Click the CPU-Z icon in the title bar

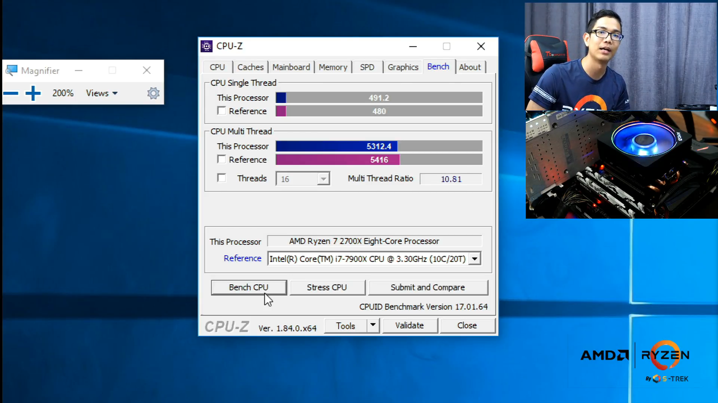coord(207,46)
